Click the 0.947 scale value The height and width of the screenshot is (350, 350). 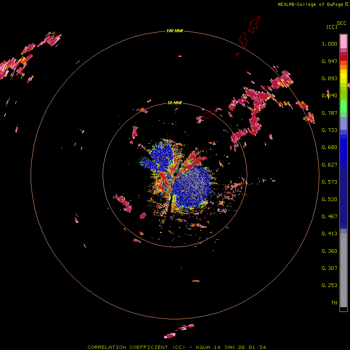[329, 61]
